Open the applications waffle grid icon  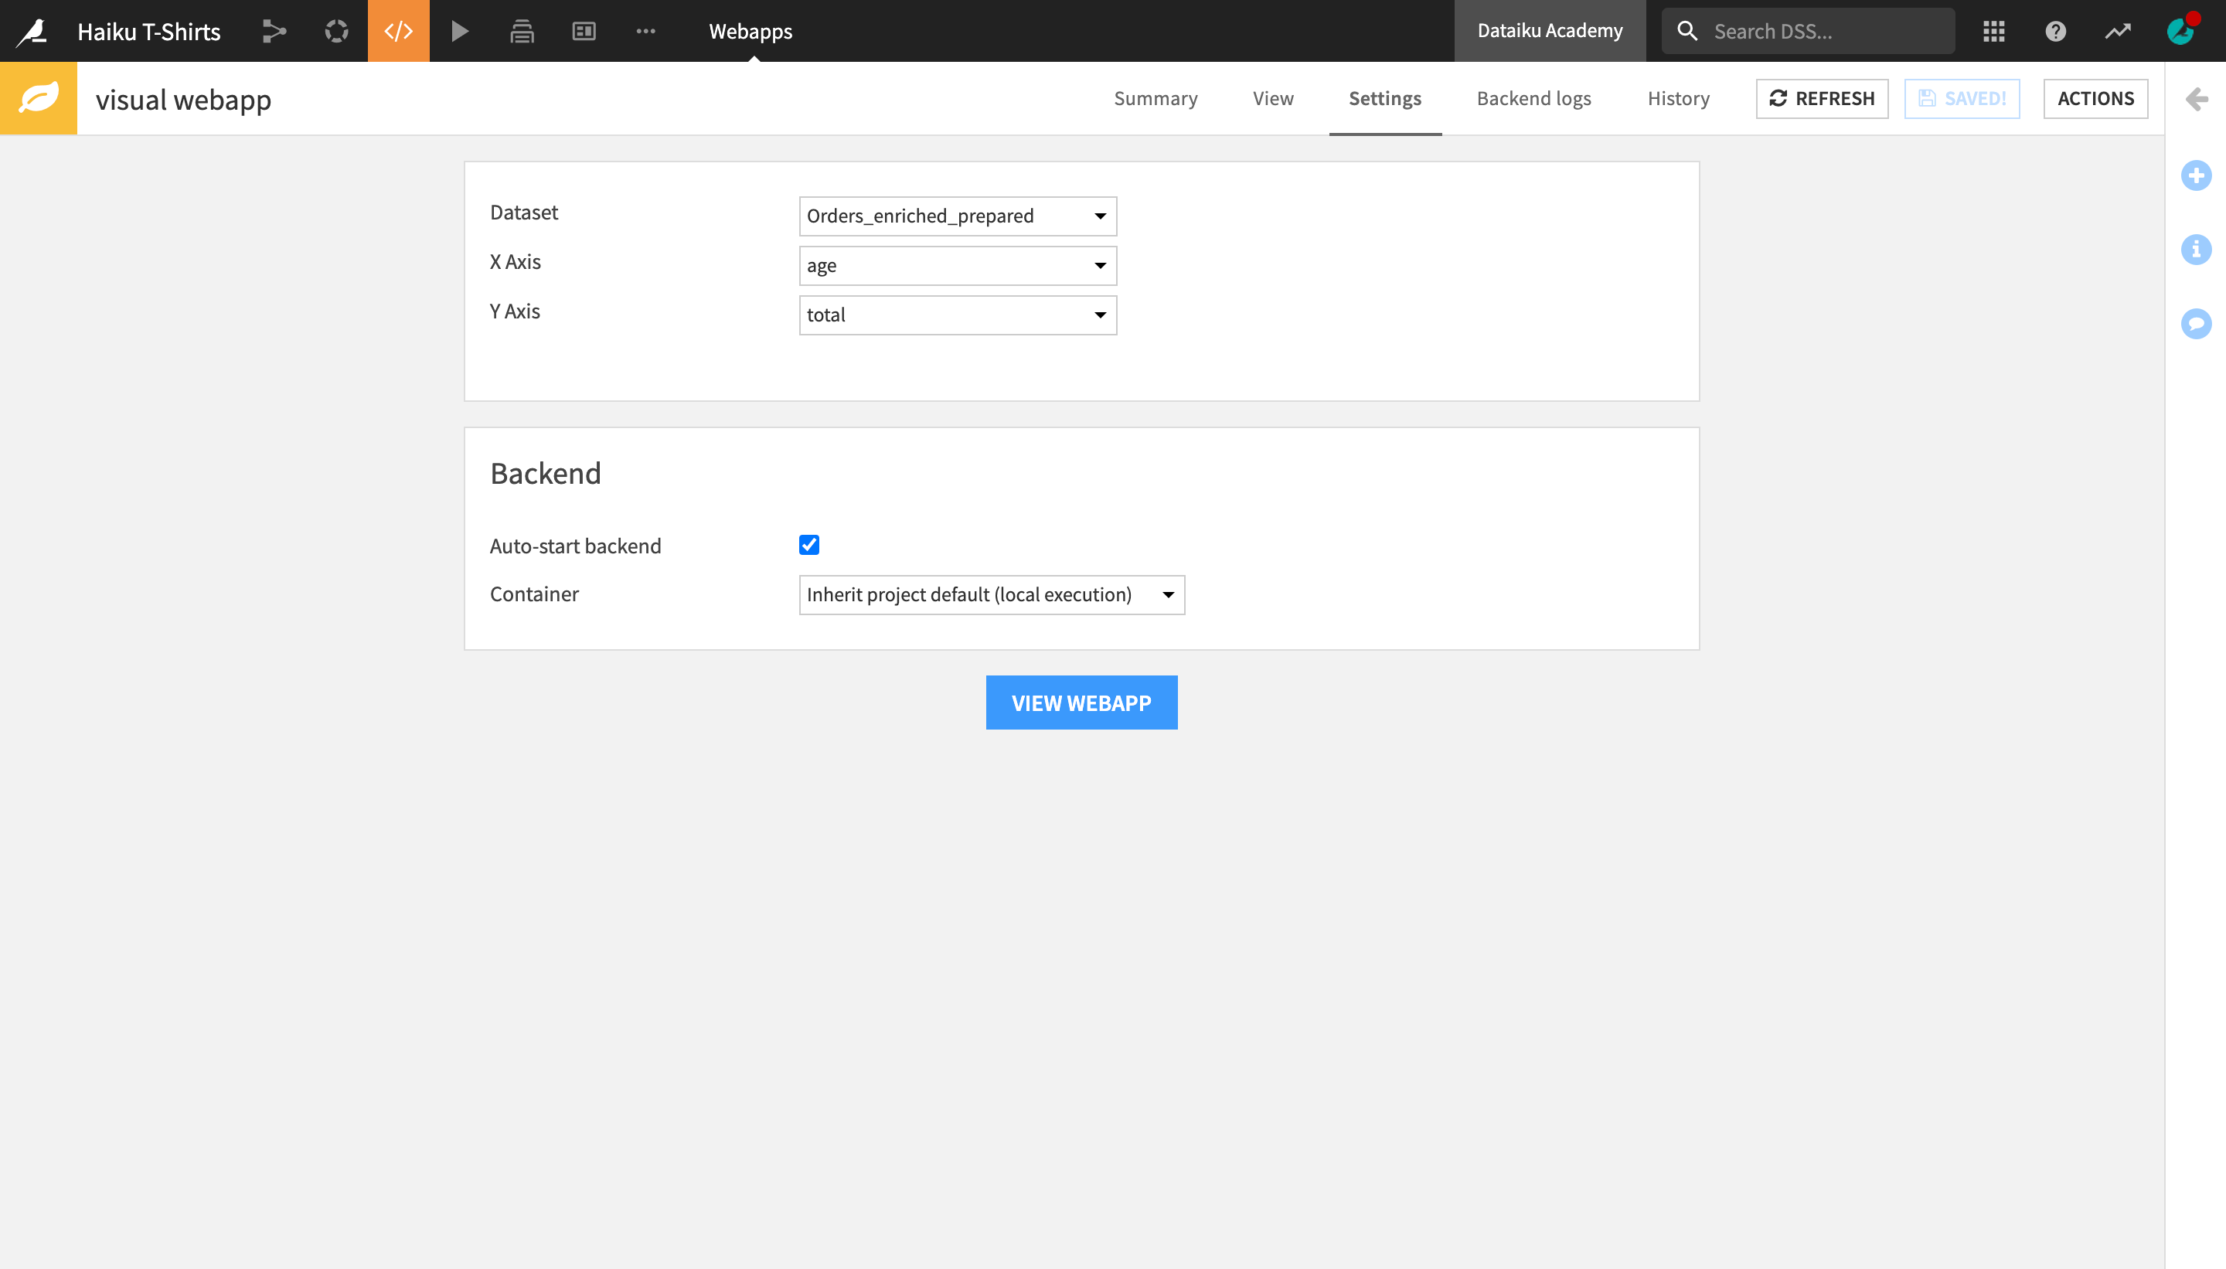coord(1994,30)
